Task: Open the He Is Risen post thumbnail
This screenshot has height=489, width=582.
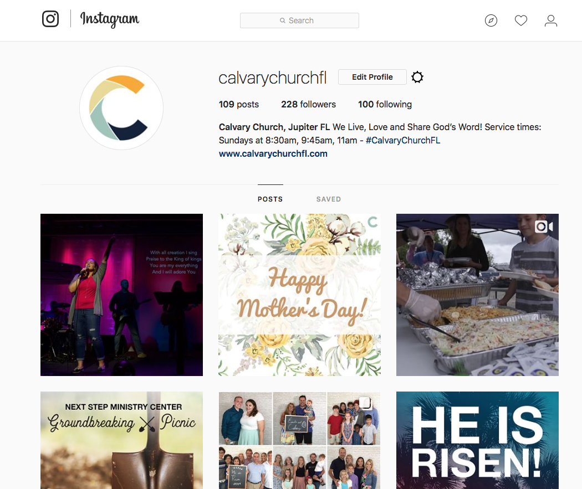Action: pyautogui.click(x=477, y=440)
